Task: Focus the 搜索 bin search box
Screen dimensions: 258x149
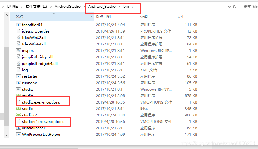Action: [249, 6]
